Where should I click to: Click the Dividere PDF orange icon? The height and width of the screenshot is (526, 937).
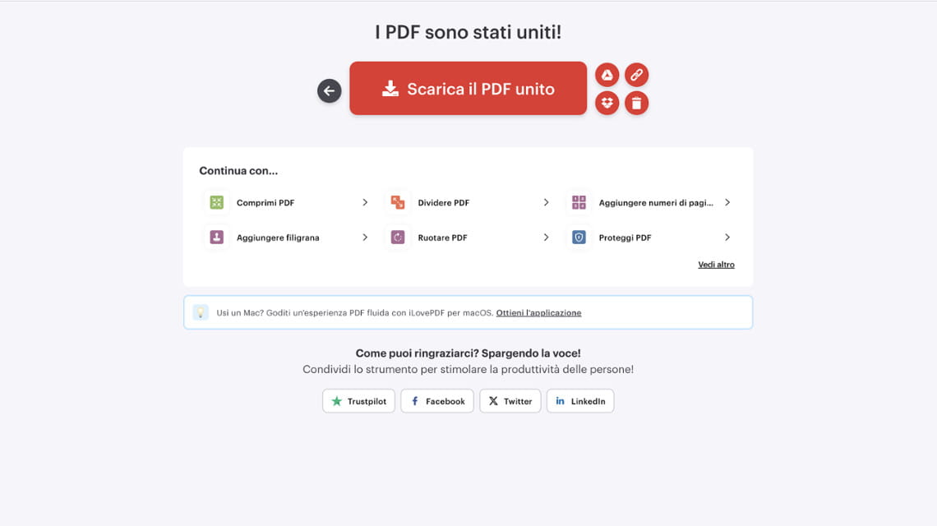[x=397, y=202]
